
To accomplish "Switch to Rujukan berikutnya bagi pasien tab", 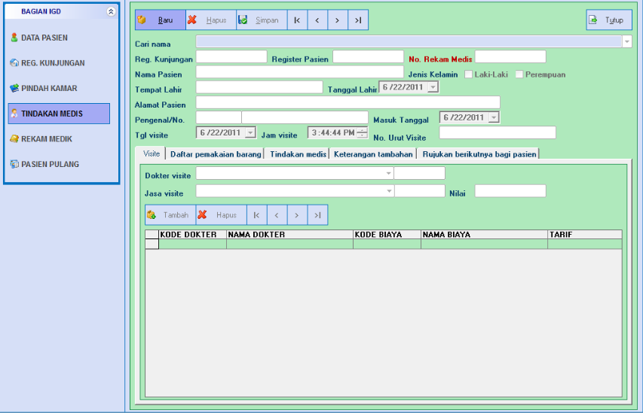I will (x=479, y=154).
